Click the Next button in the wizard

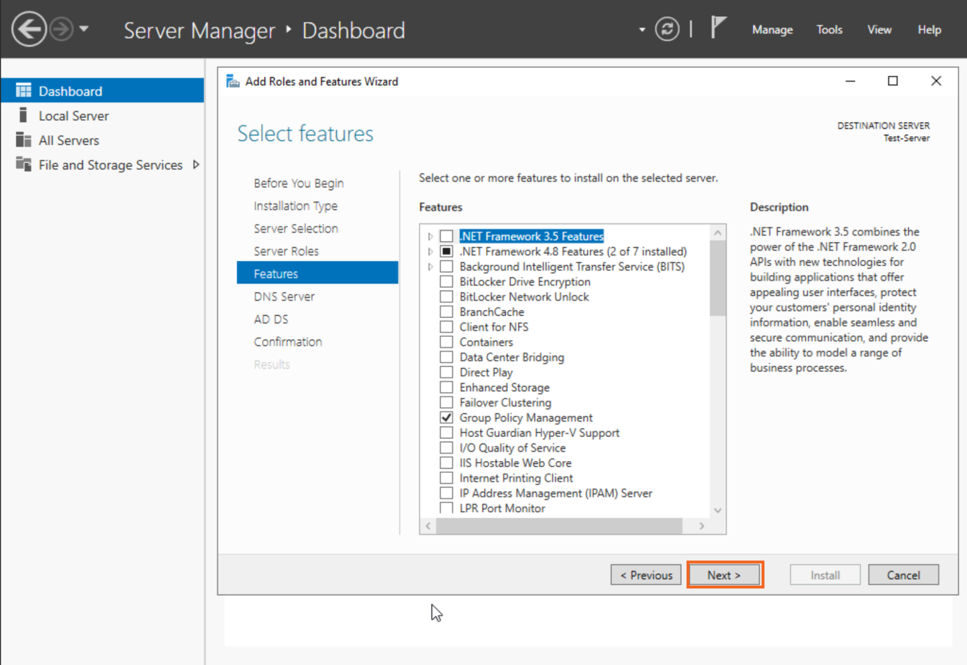pos(724,574)
